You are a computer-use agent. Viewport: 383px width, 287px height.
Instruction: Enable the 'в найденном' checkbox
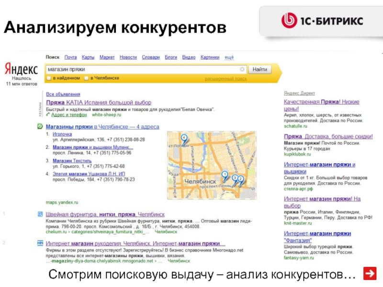[x=49, y=78]
